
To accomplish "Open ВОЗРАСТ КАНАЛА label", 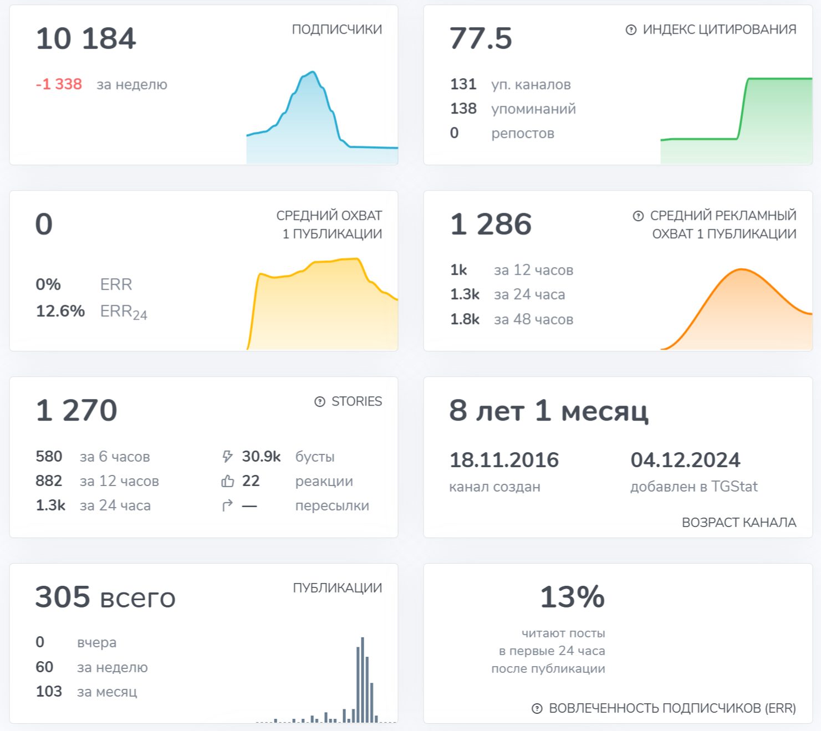I will pos(739,523).
